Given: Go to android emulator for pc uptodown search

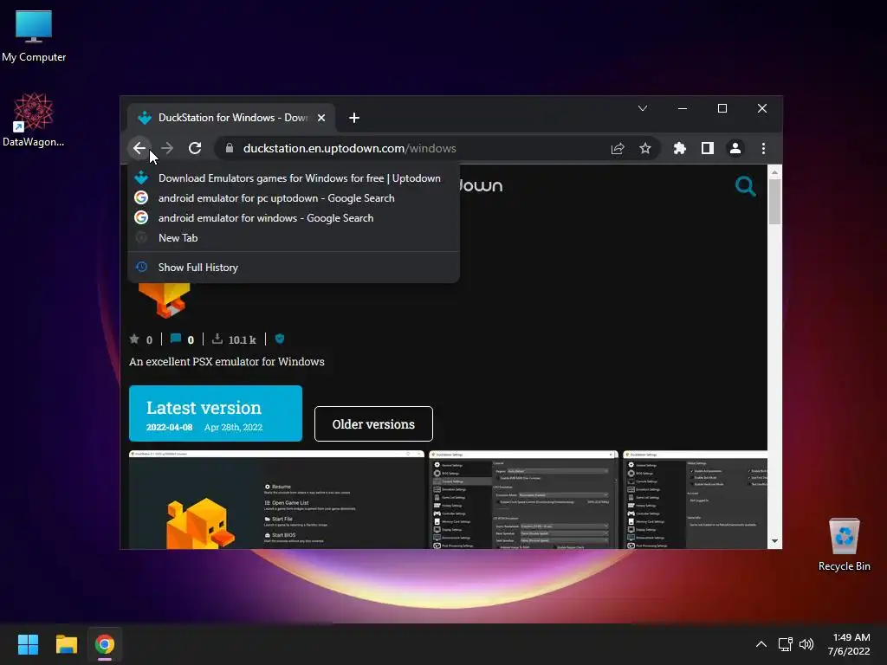Looking at the screenshot, I should 294,198.
